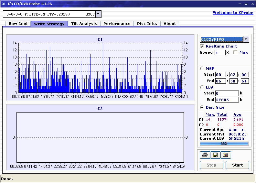Go to the Raw Cmd tab

point(18,24)
